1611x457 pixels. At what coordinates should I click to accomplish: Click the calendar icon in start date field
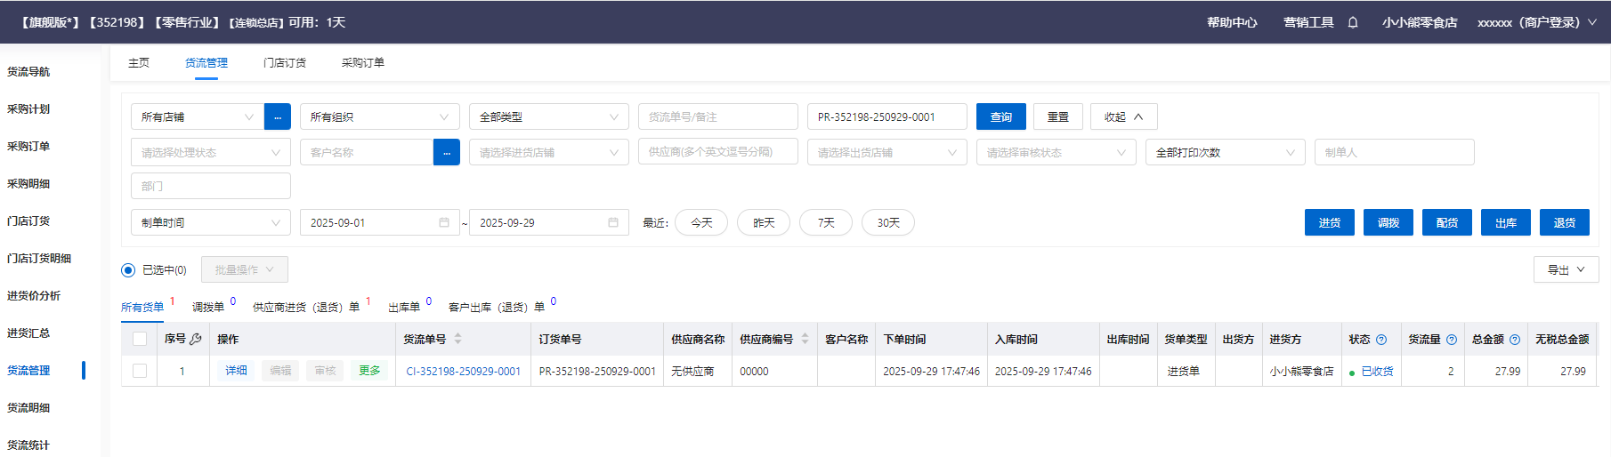pyautogui.click(x=444, y=222)
